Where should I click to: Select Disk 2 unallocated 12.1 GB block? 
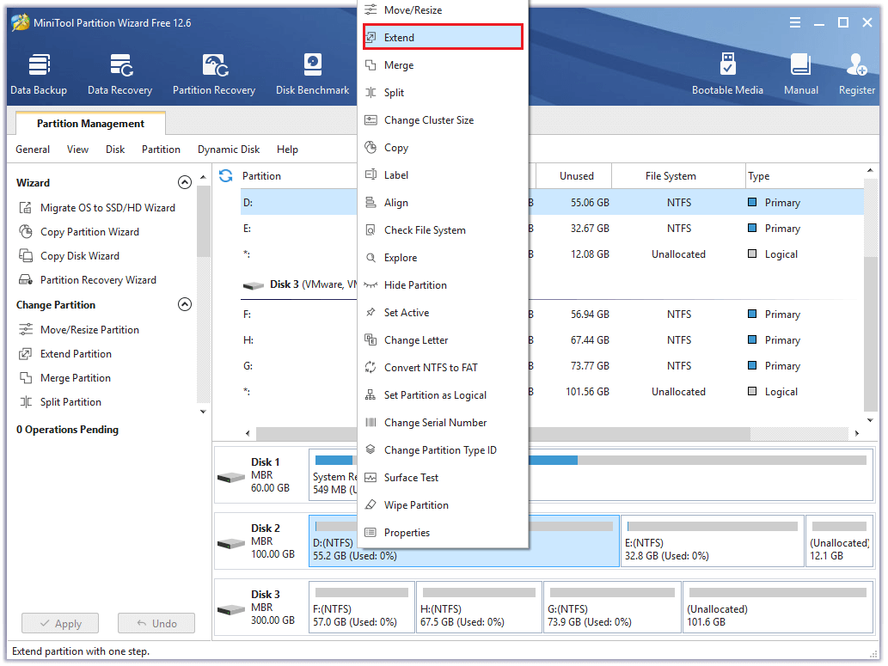[x=839, y=541]
